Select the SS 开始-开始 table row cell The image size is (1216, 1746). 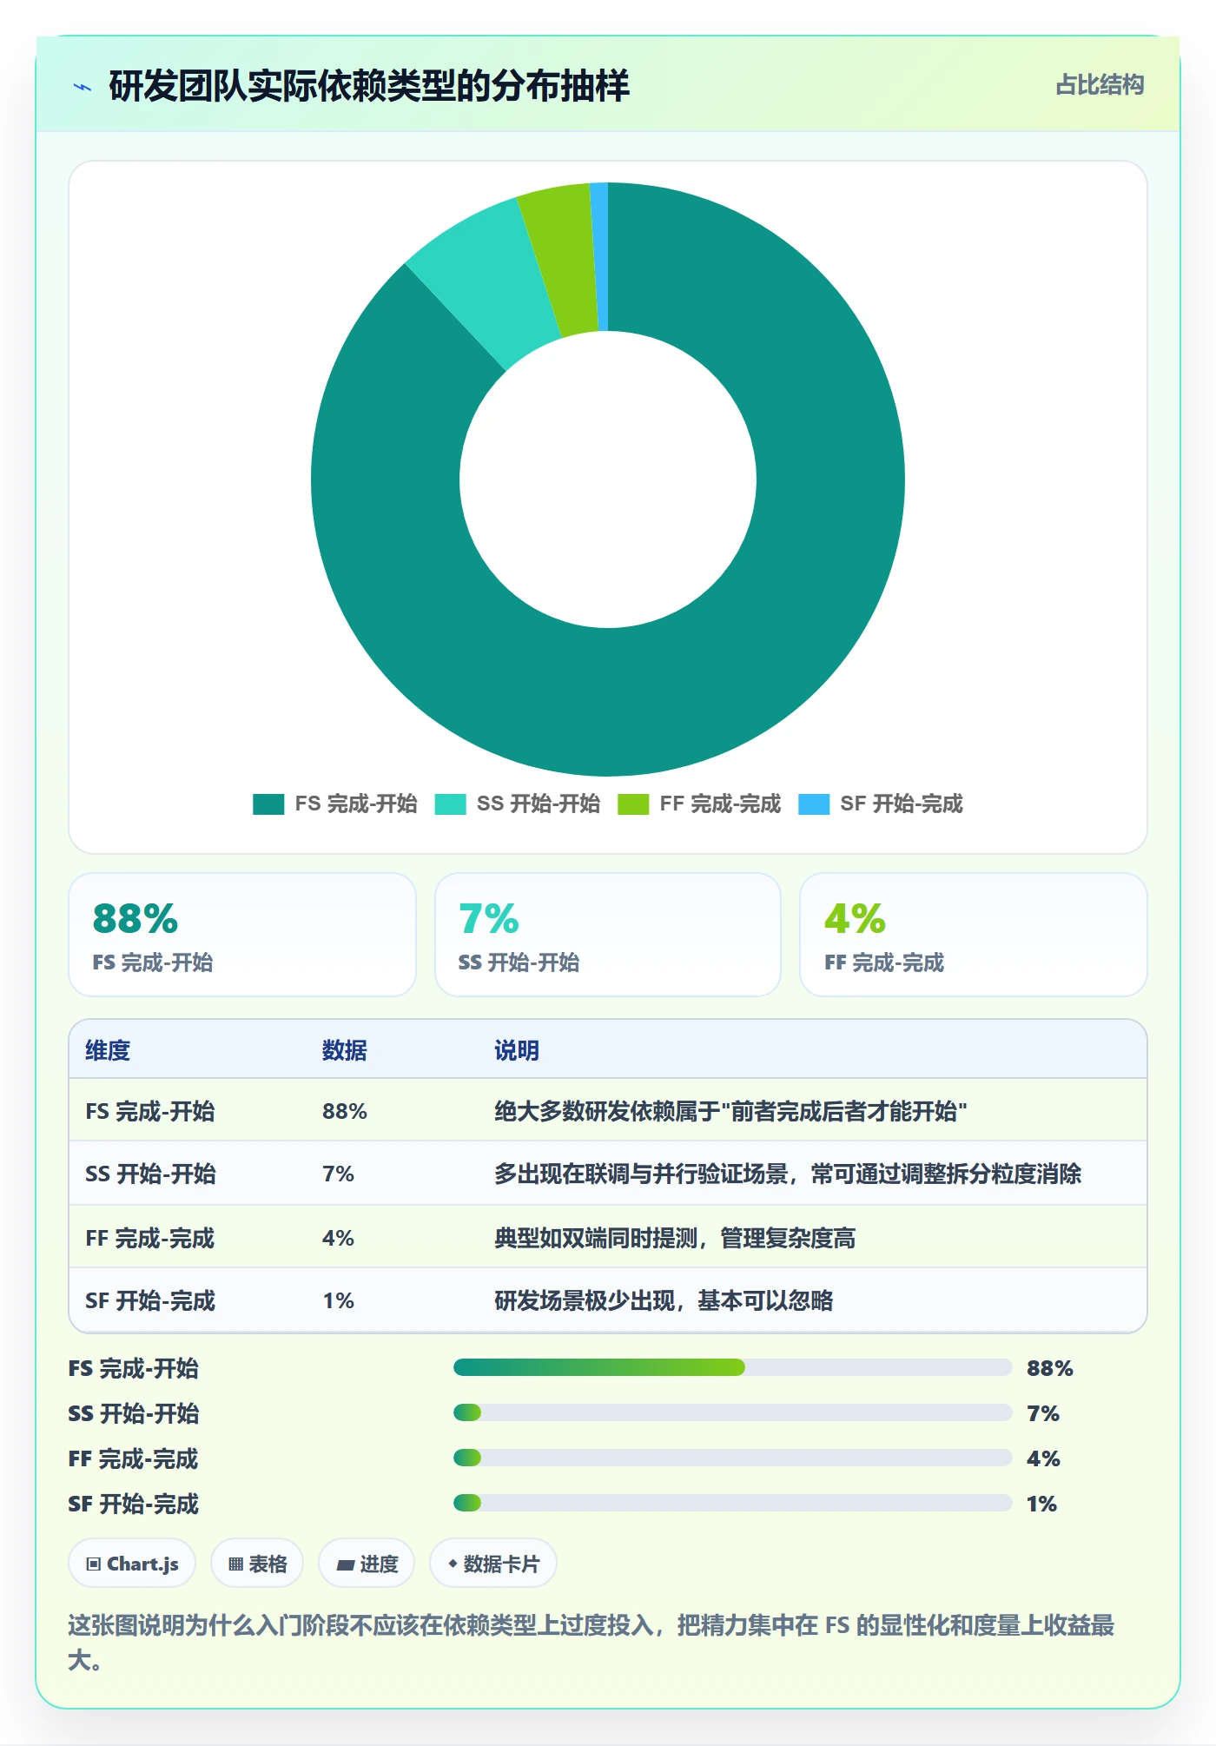click(150, 1174)
